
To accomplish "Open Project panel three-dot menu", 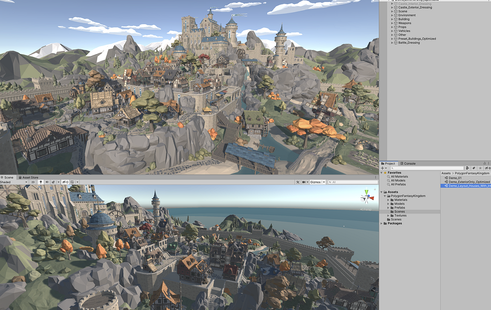I will (x=489, y=163).
